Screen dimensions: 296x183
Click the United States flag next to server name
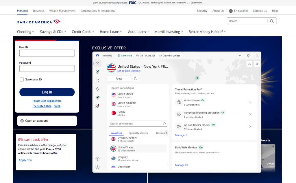(x=111, y=68)
